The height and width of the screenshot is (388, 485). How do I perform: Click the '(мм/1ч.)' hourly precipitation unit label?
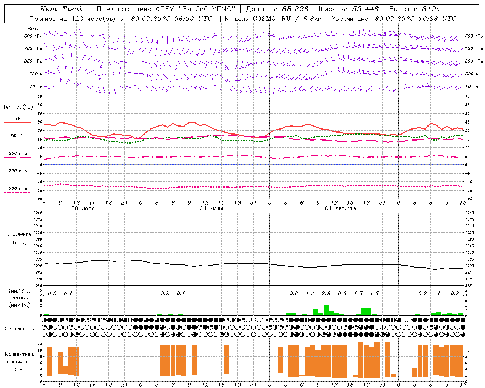pyautogui.click(x=20, y=305)
